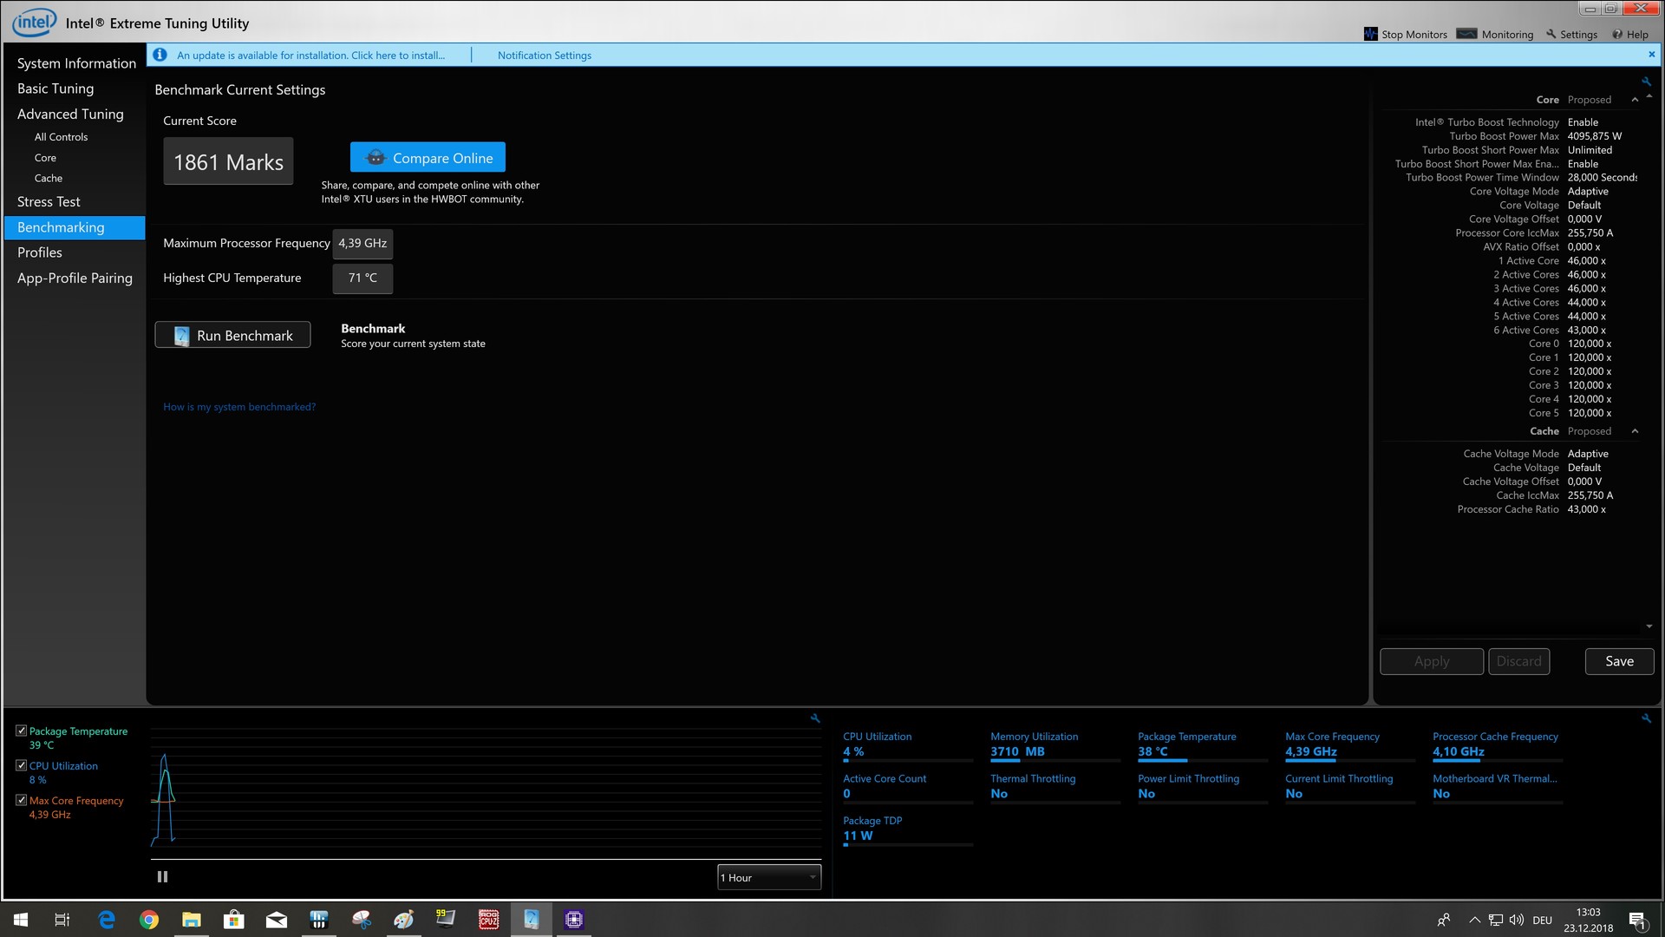This screenshot has width=1665, height=937.
Task: Open Microsoft Store from the taskbar
Action: pos(234,920)
